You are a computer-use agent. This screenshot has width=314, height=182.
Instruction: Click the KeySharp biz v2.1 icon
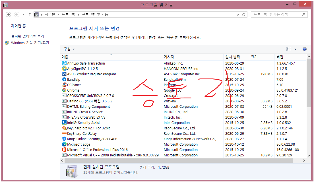coord(64,128)
